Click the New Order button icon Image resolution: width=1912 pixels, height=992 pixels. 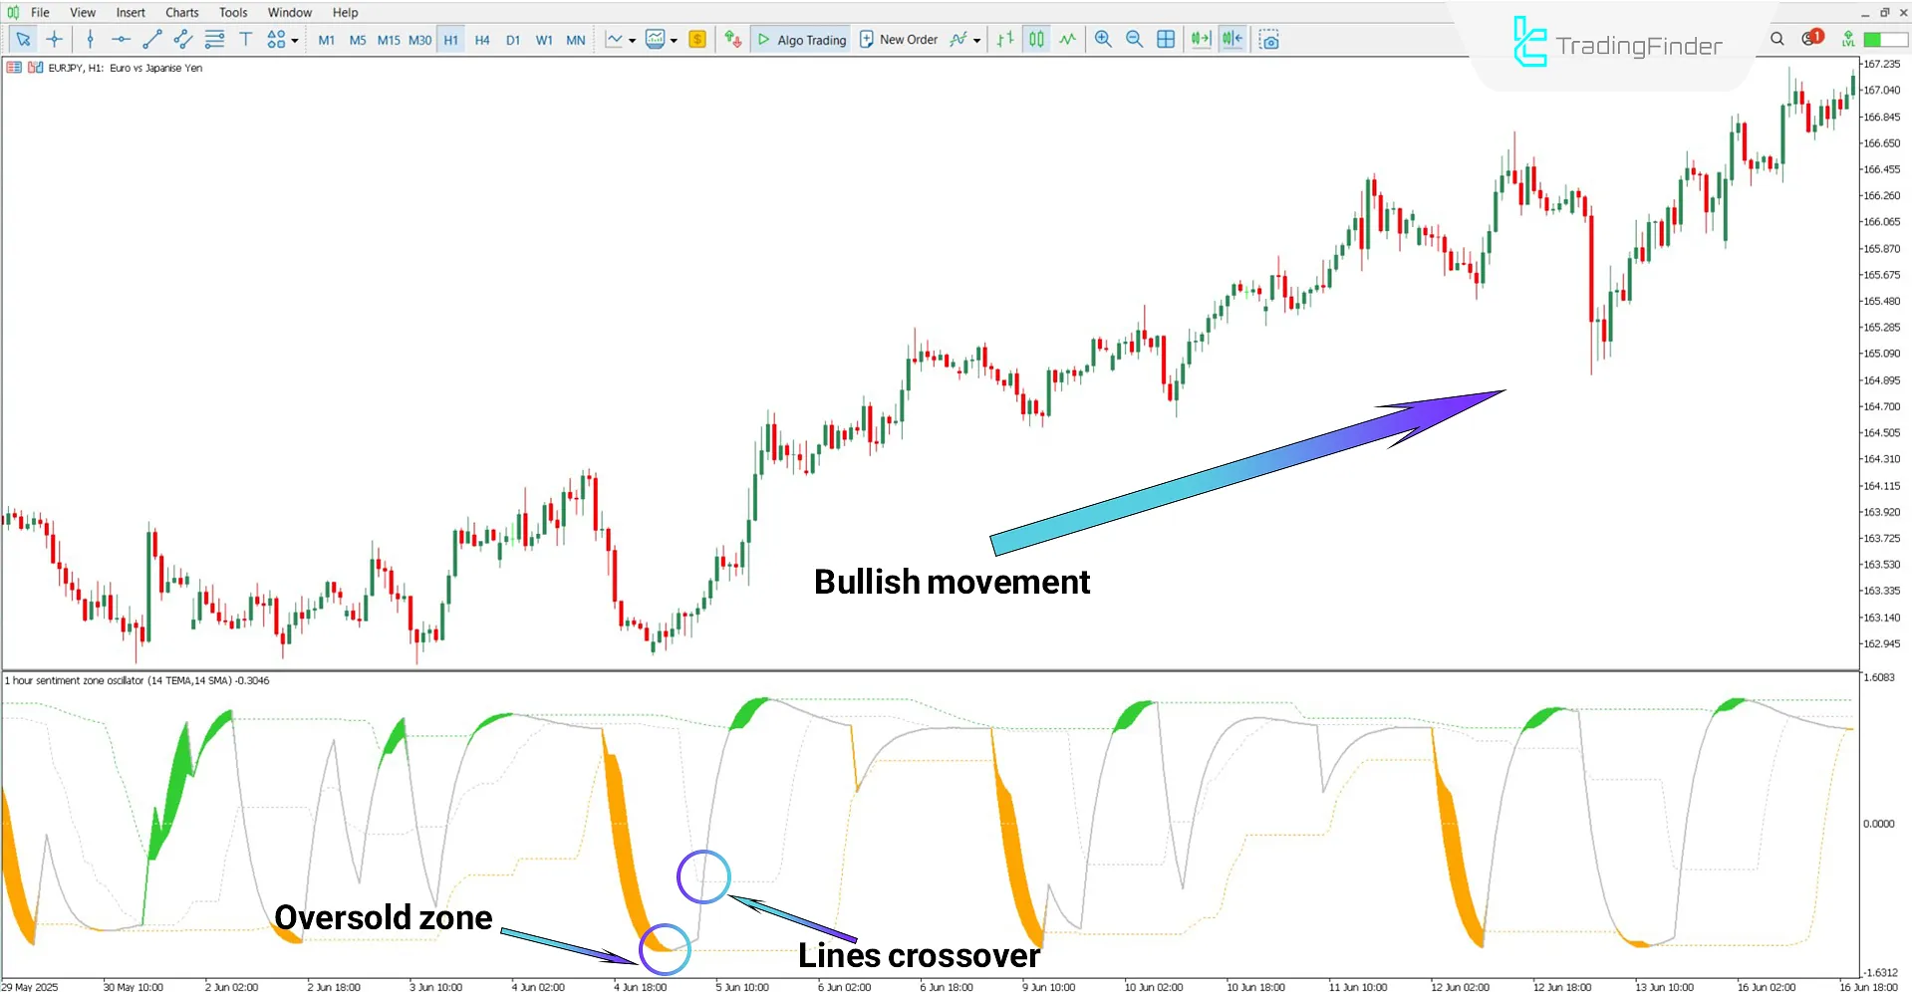coord(866,39)
